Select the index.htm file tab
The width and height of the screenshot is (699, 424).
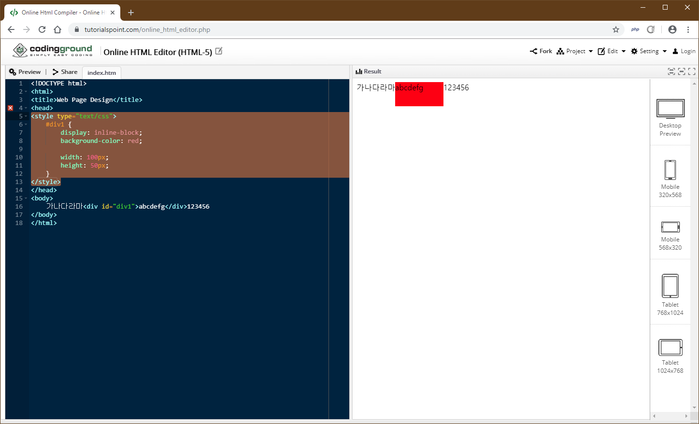pos(101,73)
